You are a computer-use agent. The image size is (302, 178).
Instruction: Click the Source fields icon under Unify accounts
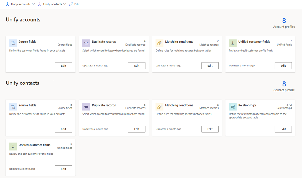tap(13, 43)
